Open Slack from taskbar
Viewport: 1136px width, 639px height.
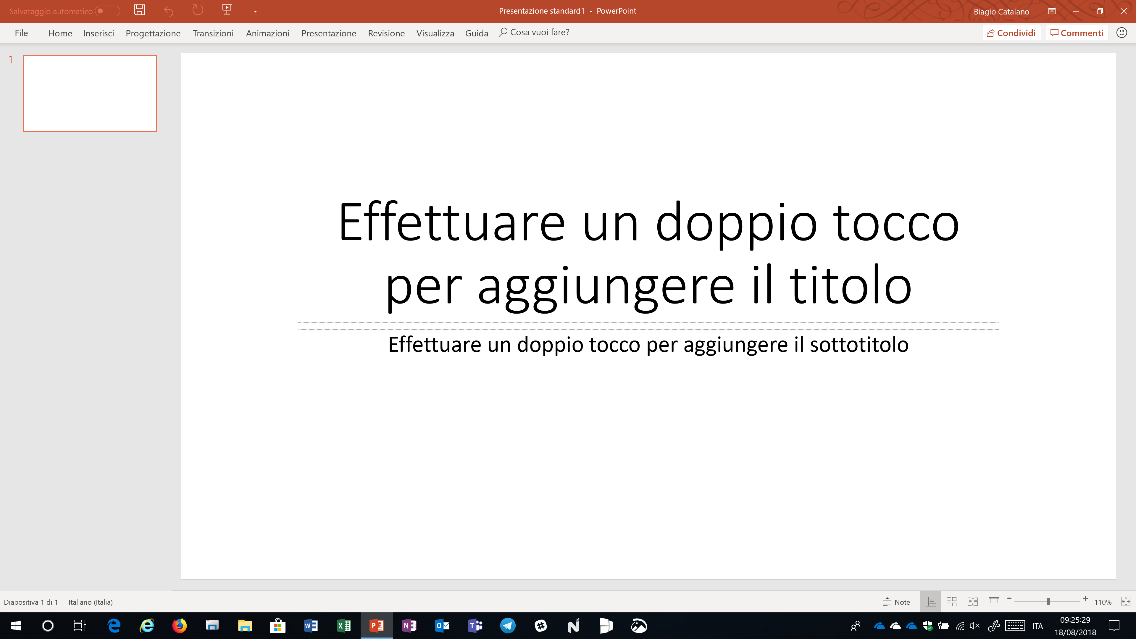541,626
